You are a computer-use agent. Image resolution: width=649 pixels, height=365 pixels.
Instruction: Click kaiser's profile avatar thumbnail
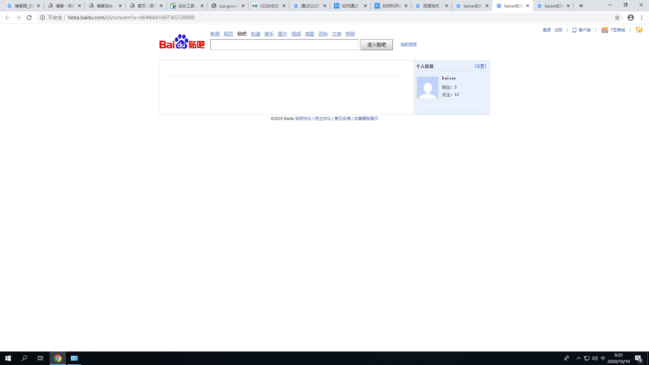click(x=428, y=88)
